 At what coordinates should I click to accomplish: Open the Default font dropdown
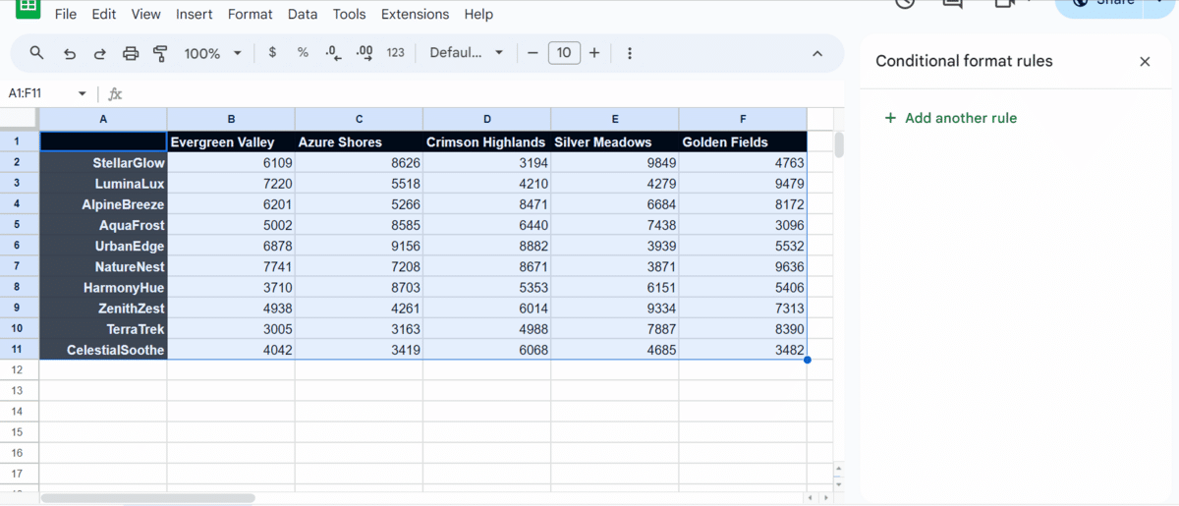click(467, 53)
